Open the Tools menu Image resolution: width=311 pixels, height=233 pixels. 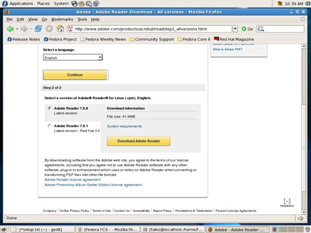82,19
